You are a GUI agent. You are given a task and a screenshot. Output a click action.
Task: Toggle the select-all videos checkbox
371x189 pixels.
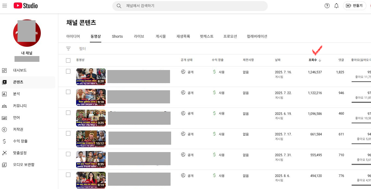point(68,60)
